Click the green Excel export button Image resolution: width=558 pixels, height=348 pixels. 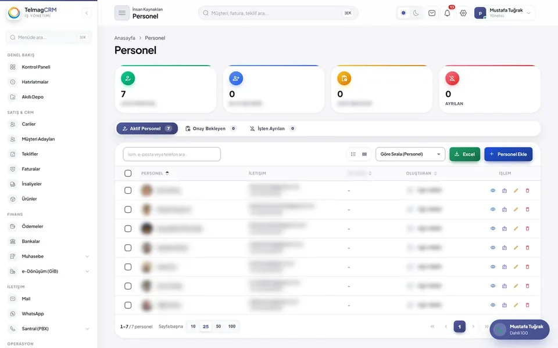tap(465, 154)
